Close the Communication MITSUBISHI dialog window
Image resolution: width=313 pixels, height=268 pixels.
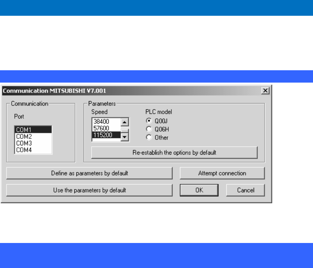pyautogui.click(x=265, y=90)
